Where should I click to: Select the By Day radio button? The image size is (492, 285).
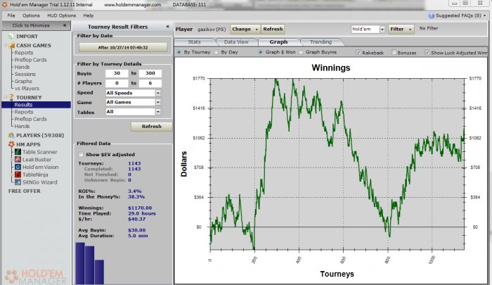216,52
